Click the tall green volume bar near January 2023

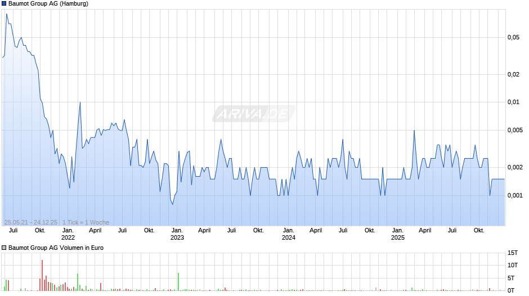[x=178, y=282]
